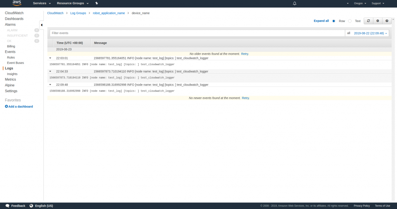Open the Privacy Policy link
Image resolution: width=397 pixels, height=209 pixels.
tap(362, 206)
